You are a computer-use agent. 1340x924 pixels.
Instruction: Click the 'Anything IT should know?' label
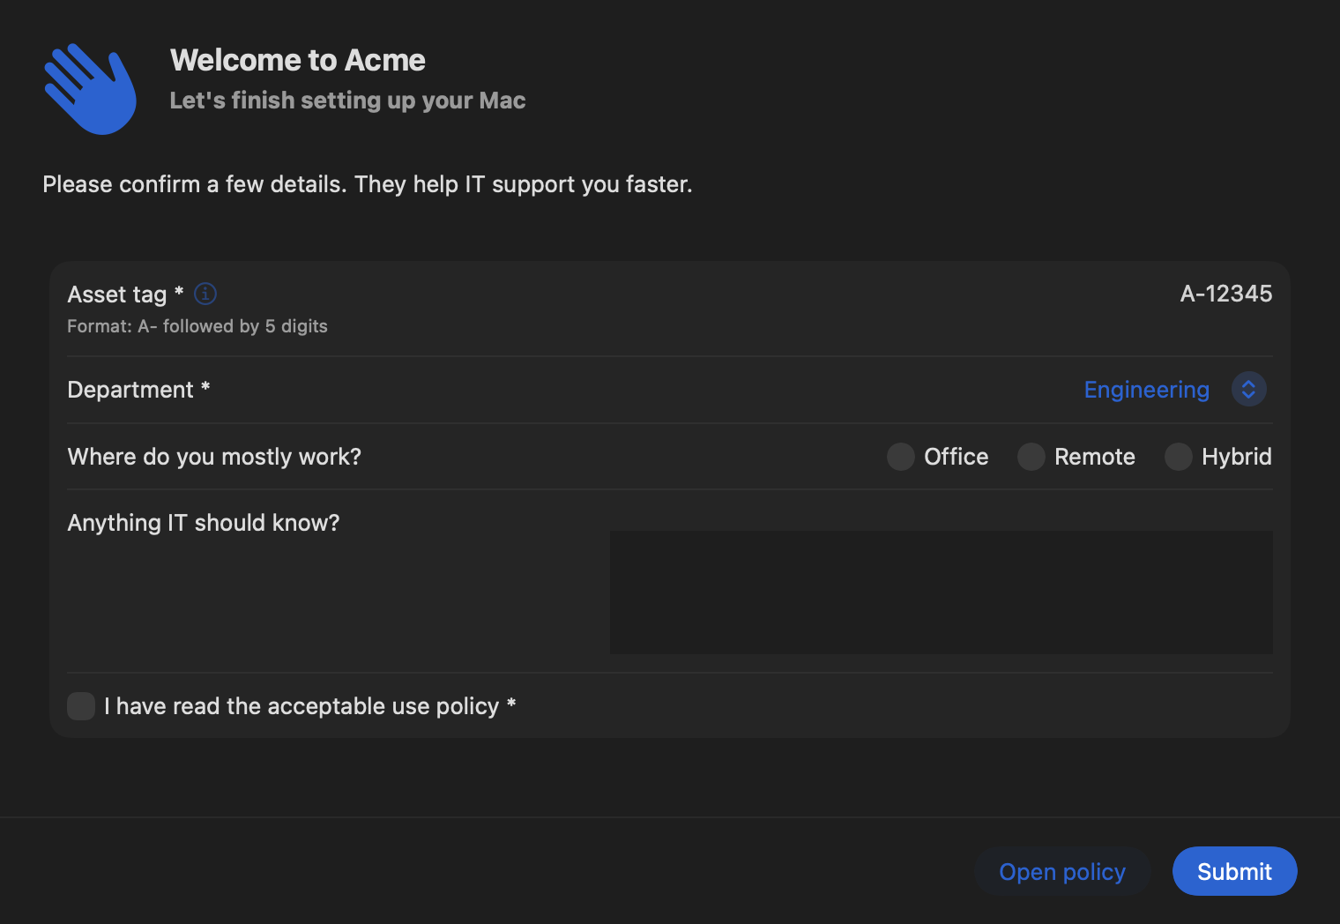tap(204, 523)
